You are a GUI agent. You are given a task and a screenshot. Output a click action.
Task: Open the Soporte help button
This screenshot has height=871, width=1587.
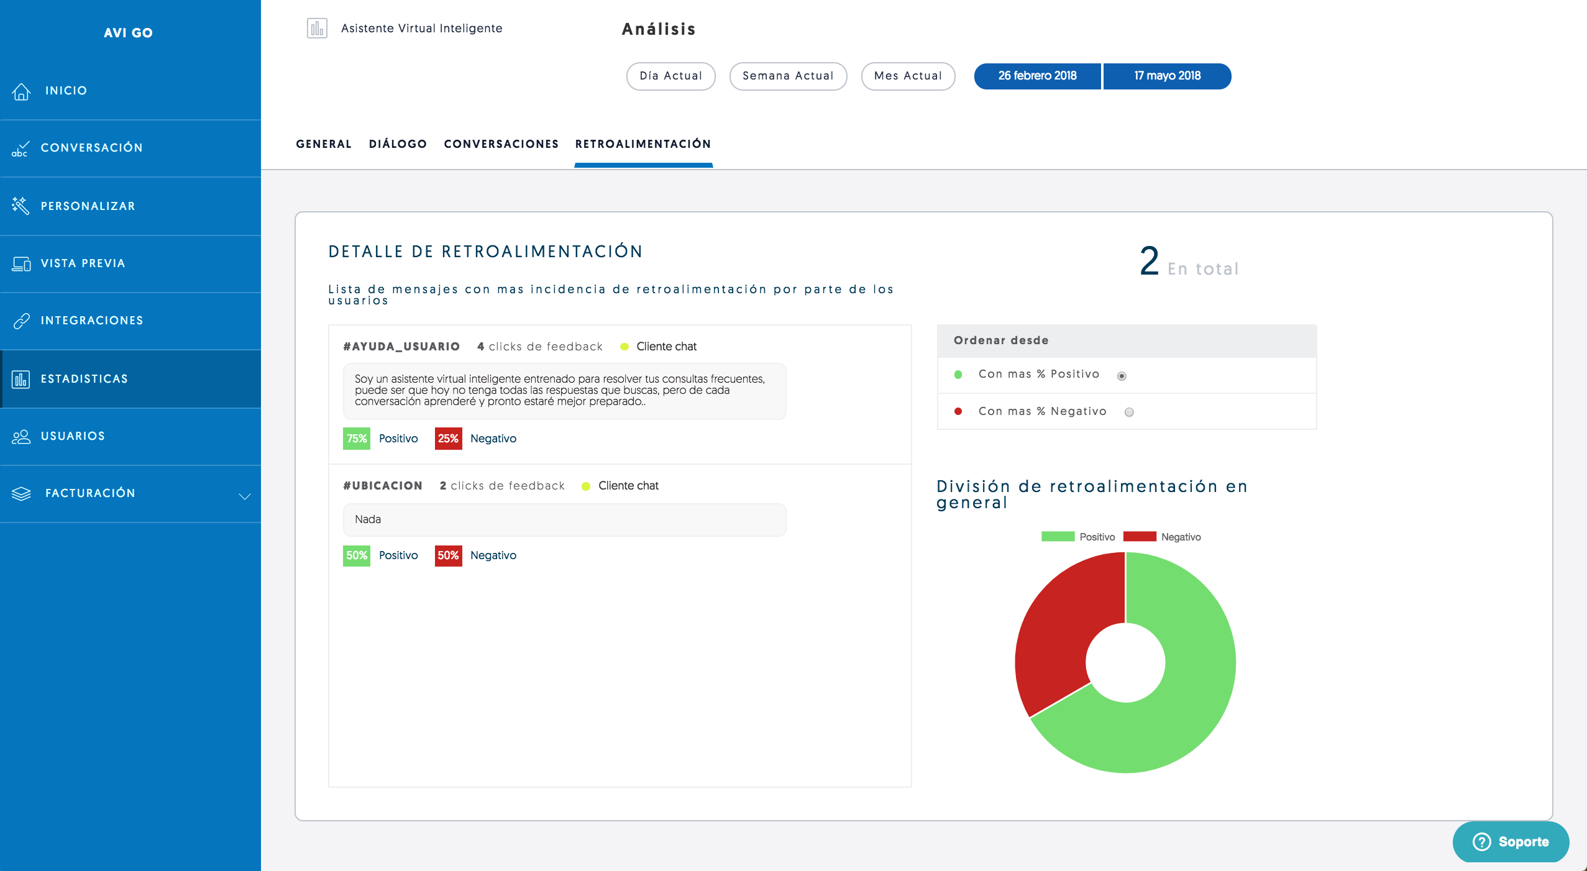click(x=1511, y=841)
